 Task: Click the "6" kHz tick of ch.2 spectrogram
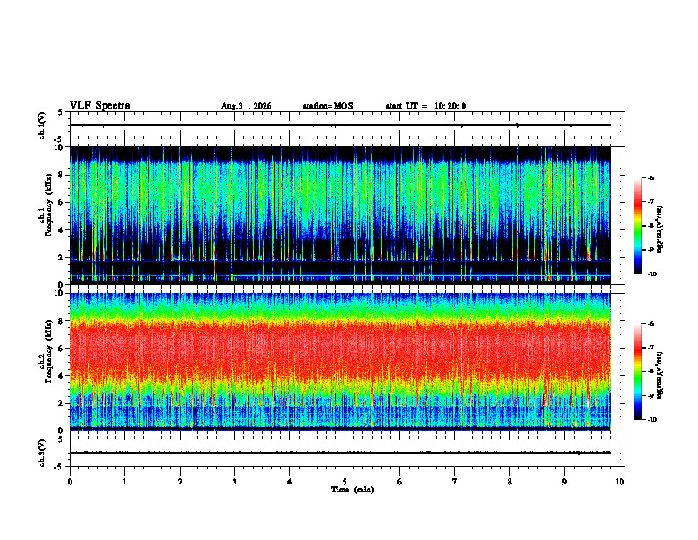coord(62,349)
